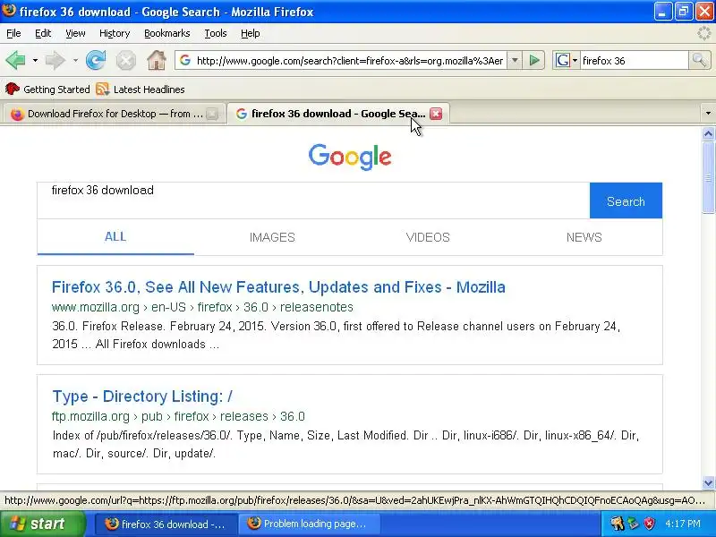This screenshot has height=537, width=716.
Task: Open the Bookmarks menu
Action: click(167, 33)
